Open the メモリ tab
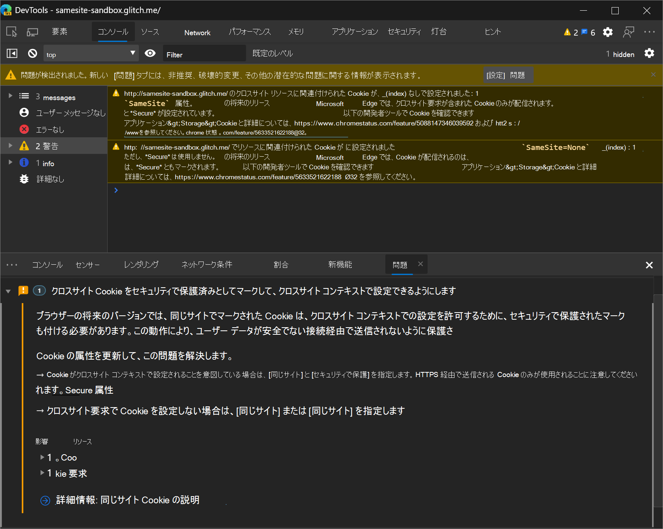Image resolution: width=663 pixels, height=529 pixels. (x=296, y=32)
